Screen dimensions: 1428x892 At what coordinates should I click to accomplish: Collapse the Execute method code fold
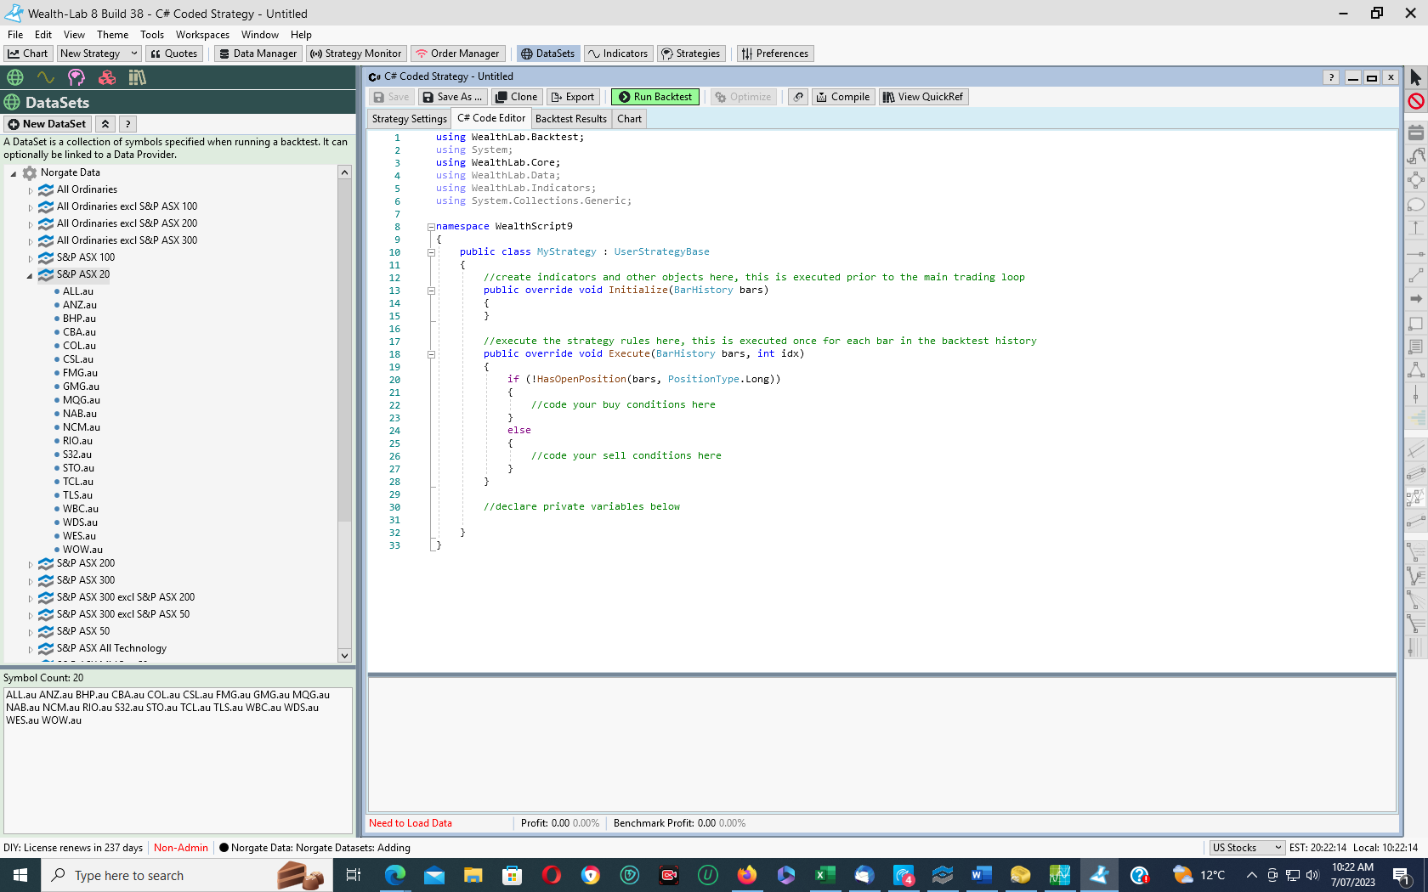[431, 354]
